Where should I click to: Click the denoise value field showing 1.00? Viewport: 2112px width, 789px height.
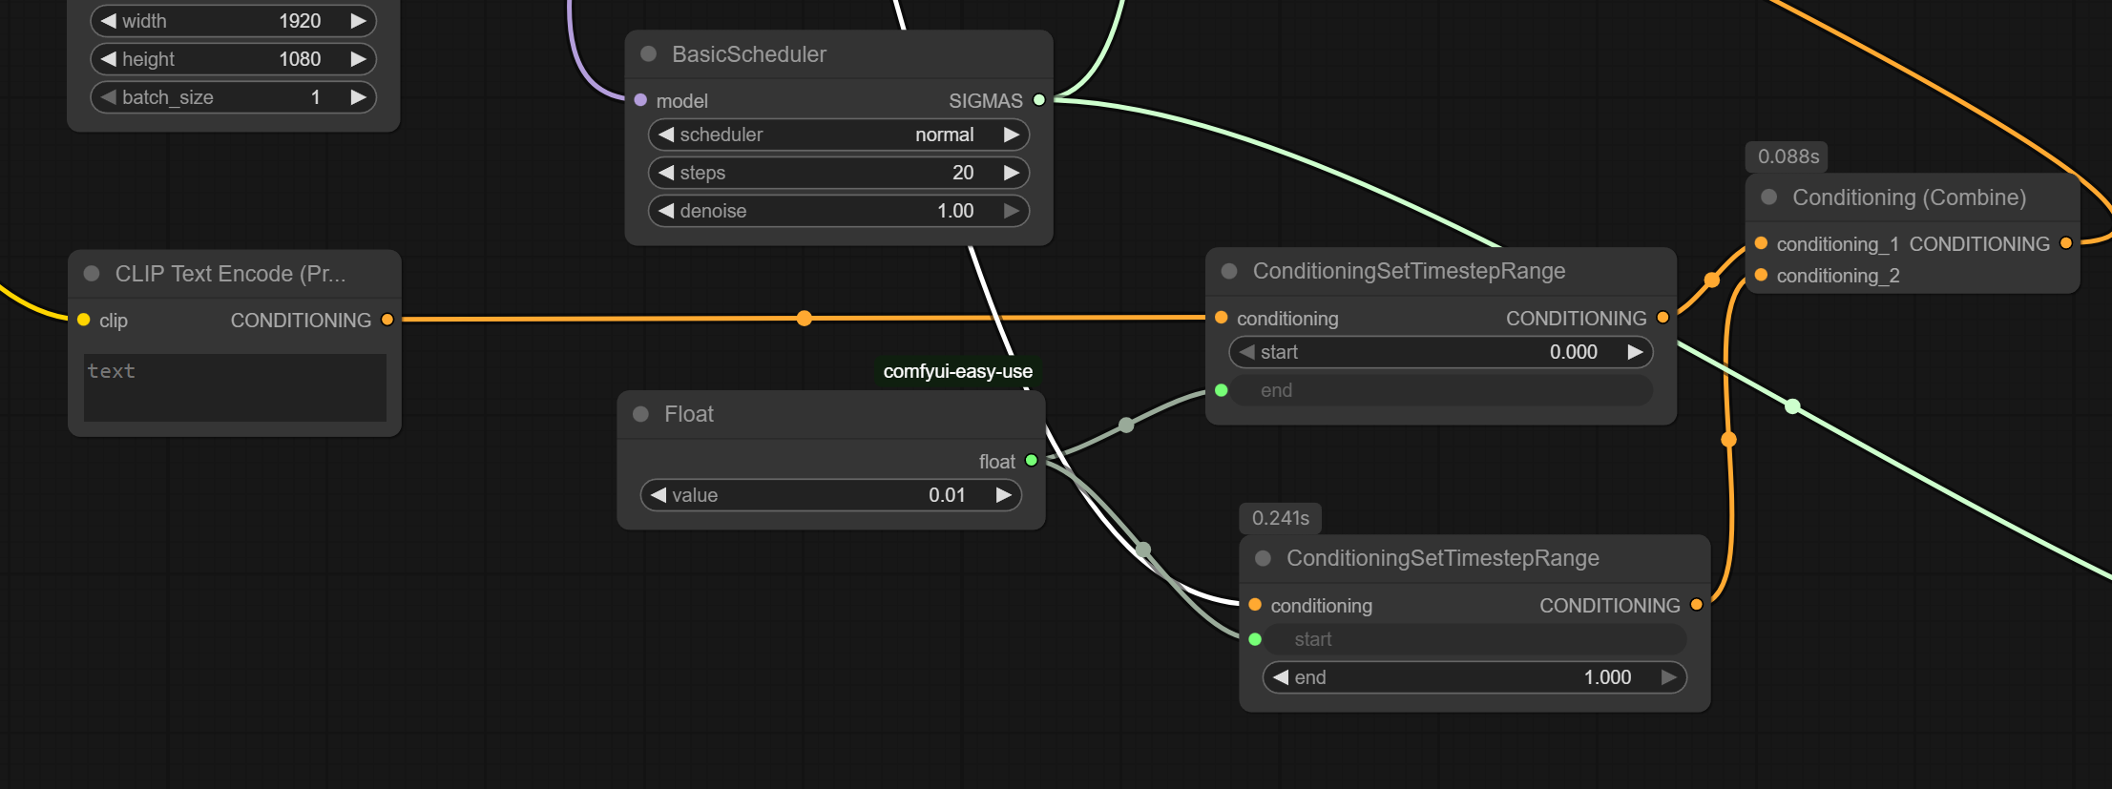(839, 211)
